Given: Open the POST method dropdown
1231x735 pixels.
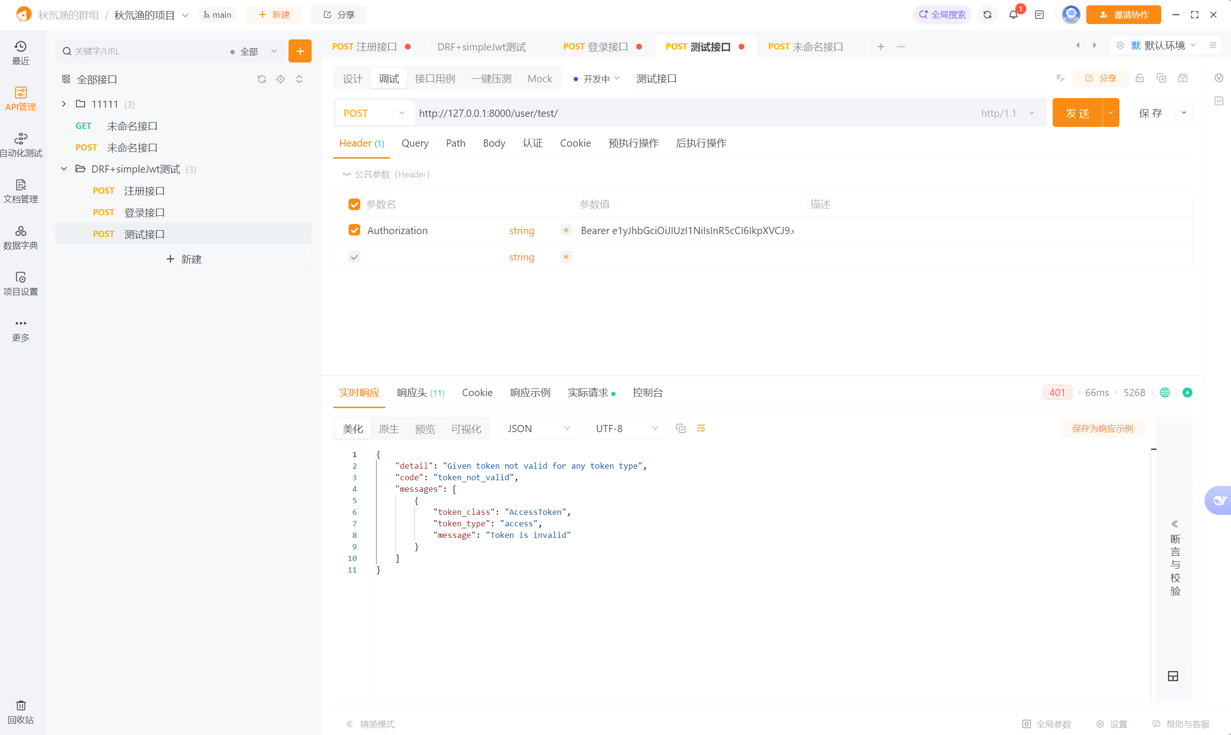Looking at the screenshot, I should [x=374, y=113].
